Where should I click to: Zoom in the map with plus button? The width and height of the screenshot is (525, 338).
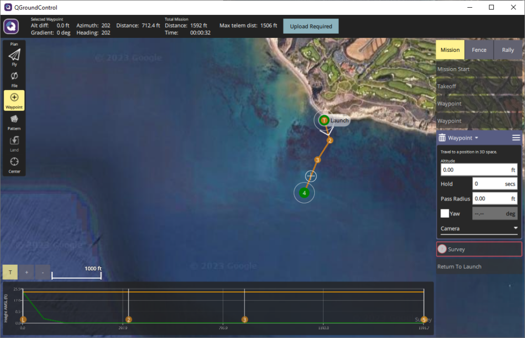(x=26, y=272)
